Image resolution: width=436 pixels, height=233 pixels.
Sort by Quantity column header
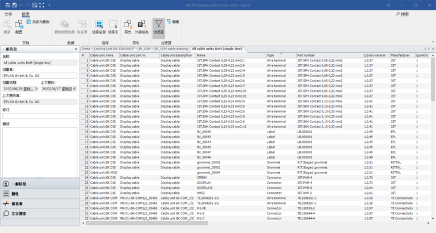423,55
